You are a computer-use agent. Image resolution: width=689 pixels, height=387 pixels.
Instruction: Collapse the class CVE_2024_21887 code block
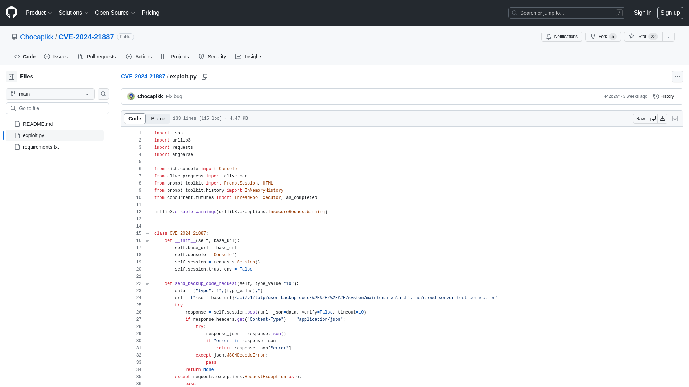(147, 234)
